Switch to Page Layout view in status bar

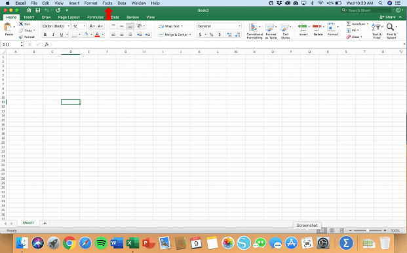(332, 230)
